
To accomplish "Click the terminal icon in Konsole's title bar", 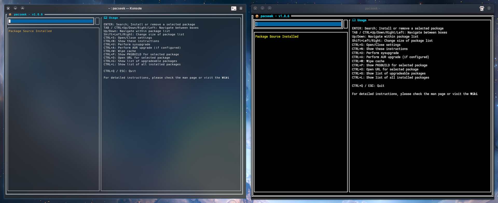I will pyautogui.click(x=234, y=8).
